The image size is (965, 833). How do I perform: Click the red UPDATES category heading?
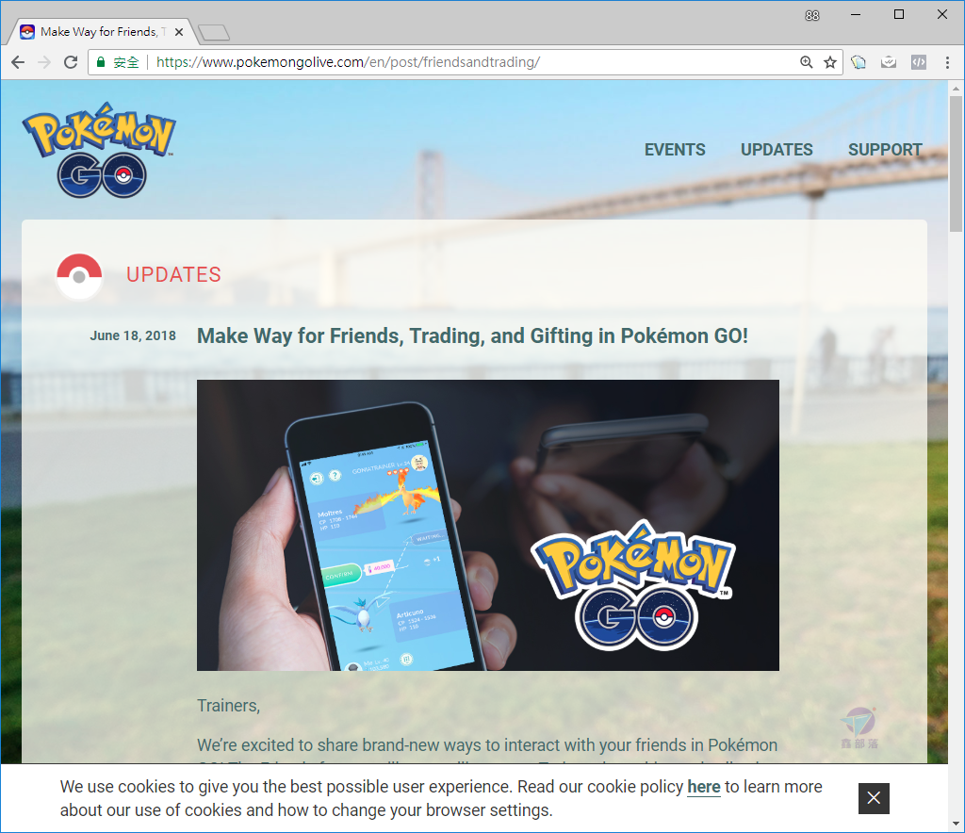(173, 274)
